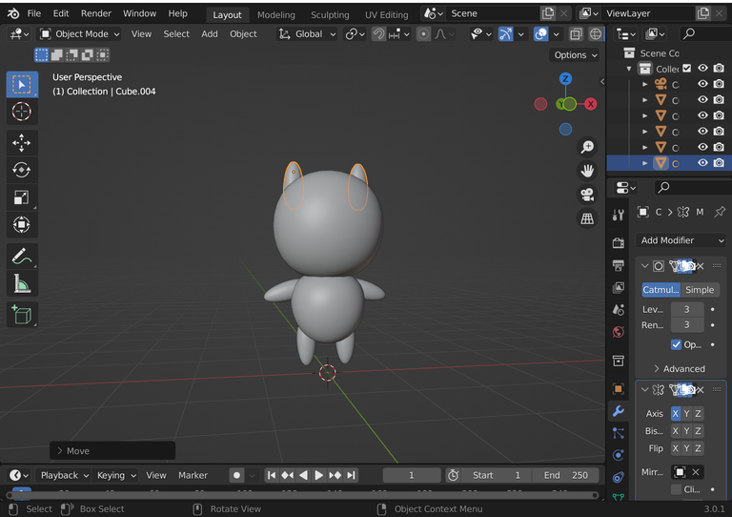
Task: Select the Measure tool
Action: click(21, 283)
